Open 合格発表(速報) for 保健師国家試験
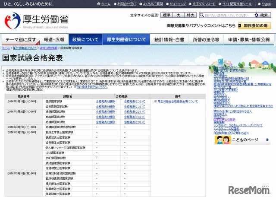 (105, 112)
